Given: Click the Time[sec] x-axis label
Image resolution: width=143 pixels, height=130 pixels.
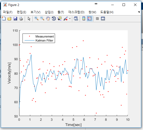Looking at the screenshot, I should point(73,125).
